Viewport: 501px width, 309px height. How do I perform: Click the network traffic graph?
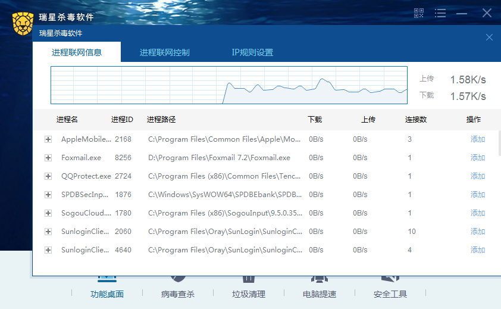pyautogui.click(x=229, y=85)
